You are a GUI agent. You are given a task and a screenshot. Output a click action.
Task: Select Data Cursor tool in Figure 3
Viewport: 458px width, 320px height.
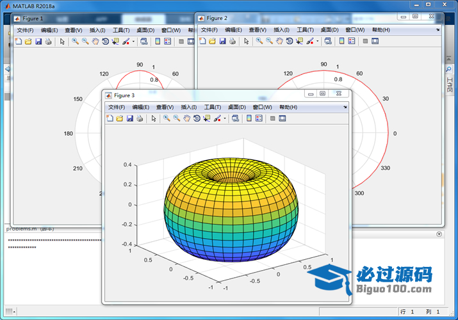206,118
